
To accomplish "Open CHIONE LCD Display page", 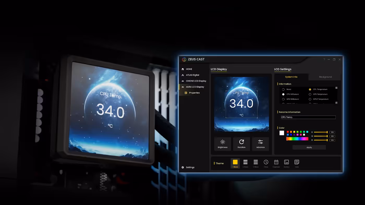I will pos(194,81).
